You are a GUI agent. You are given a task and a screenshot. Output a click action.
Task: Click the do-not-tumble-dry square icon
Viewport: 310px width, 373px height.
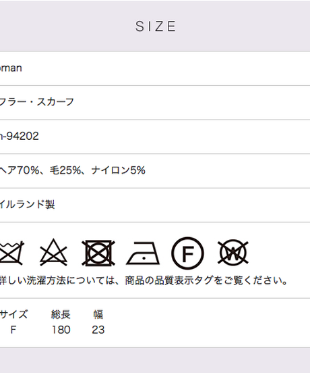coord(98,253)
